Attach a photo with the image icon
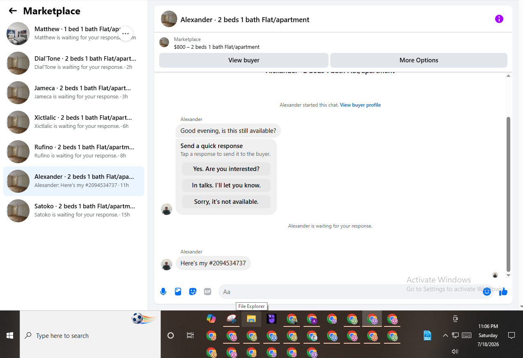Viewport: 523px width, 358px height. click(178, 292)
